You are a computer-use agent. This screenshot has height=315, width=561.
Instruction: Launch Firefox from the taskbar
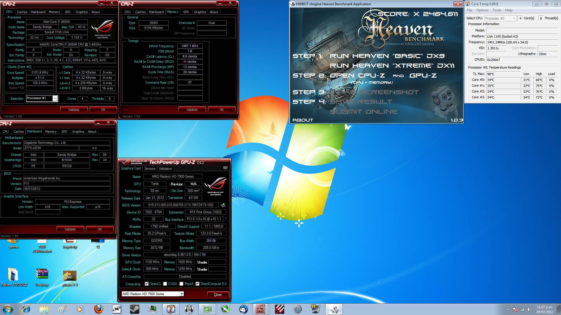pos(98,309)
